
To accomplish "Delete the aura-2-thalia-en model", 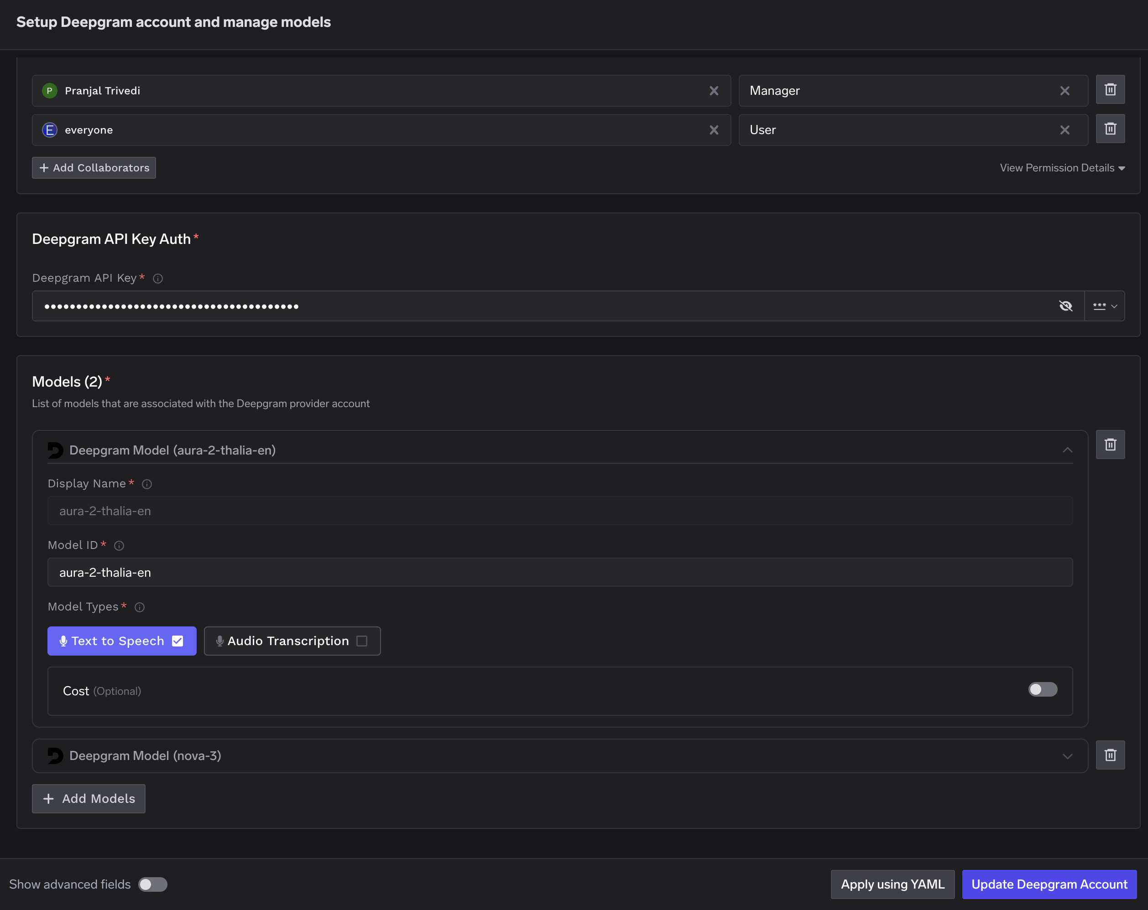I will [1110, 445].
